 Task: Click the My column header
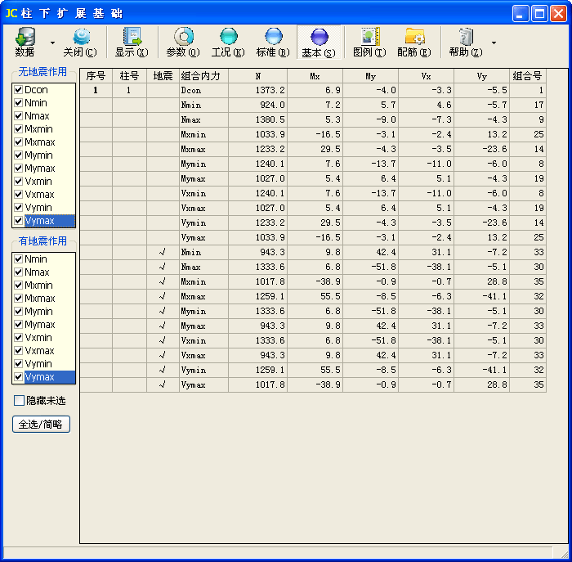pyautogui.click(x=371, y=76)
